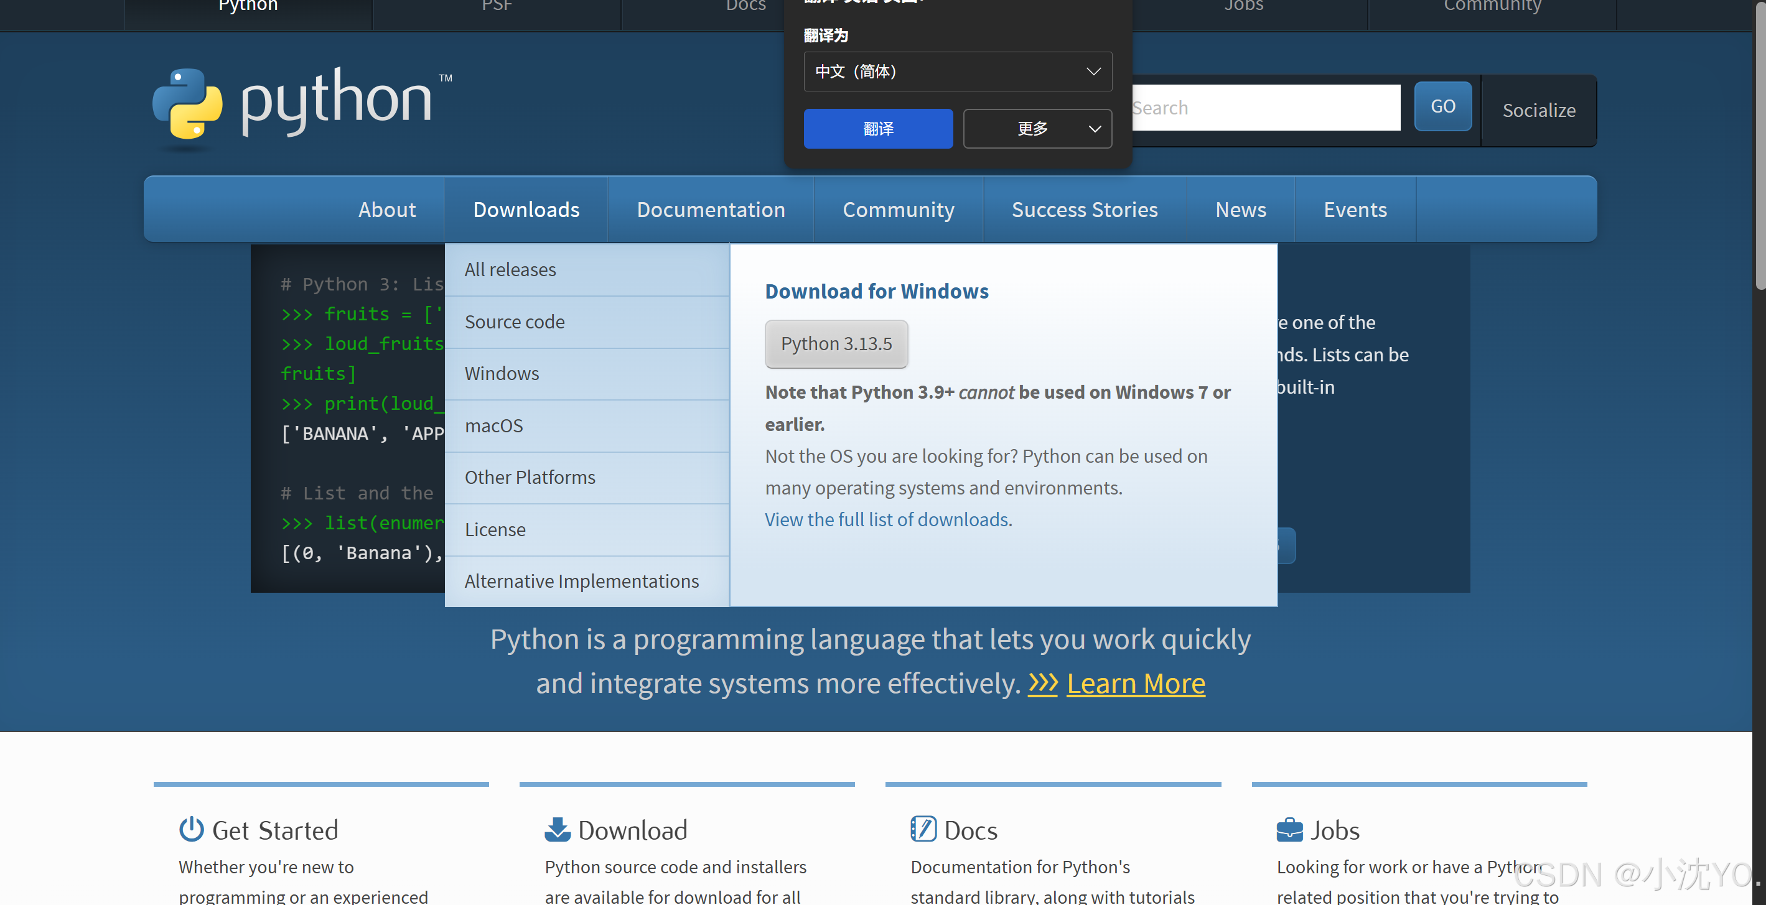The height and width of the screenshot is (905, 1766).
Task: Click the Python 3.13.5 download button
Action: (836, 344)
